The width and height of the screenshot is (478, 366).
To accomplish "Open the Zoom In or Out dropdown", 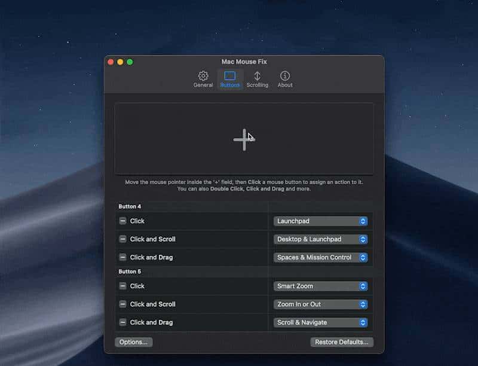I will coord(320,304).
